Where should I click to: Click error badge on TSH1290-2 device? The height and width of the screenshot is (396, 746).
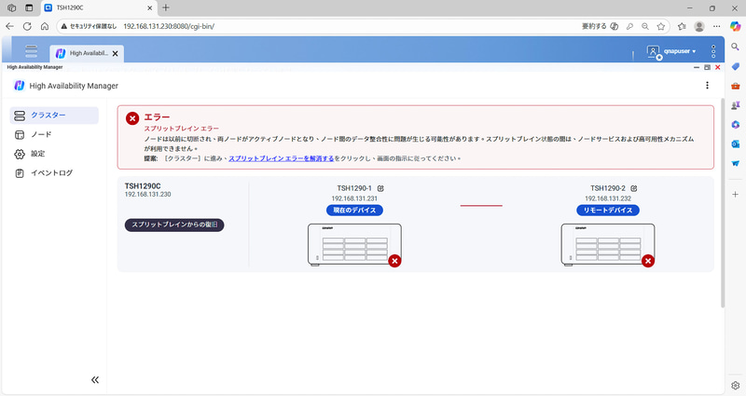point(647,261)
